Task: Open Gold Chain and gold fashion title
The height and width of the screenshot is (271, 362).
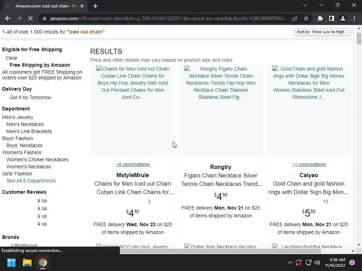Action: coord(308,188)
